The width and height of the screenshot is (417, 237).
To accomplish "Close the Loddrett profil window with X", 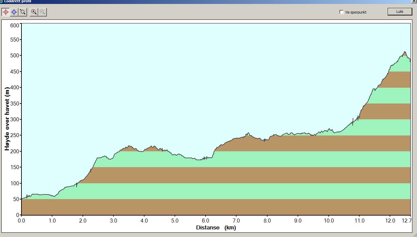I will pos(414,1).
